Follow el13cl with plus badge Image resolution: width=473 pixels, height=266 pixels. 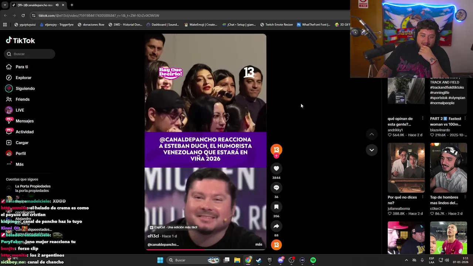[x=276, y=156]
